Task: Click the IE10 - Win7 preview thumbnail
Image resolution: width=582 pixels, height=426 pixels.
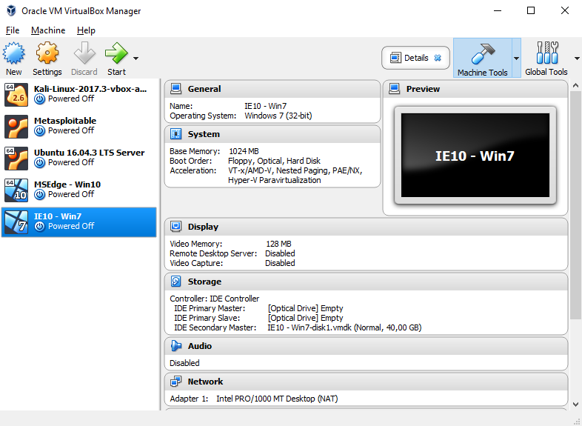Action: [475, 156]
